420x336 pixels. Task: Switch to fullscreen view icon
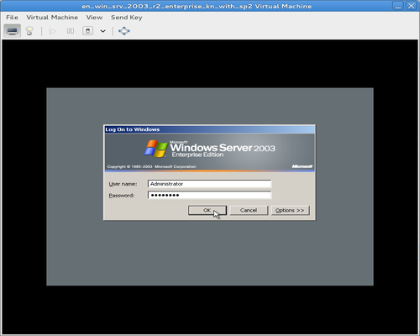pos(124,31)
